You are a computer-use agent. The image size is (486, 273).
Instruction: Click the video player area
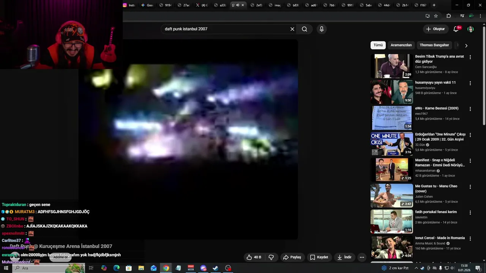point(188,140)
